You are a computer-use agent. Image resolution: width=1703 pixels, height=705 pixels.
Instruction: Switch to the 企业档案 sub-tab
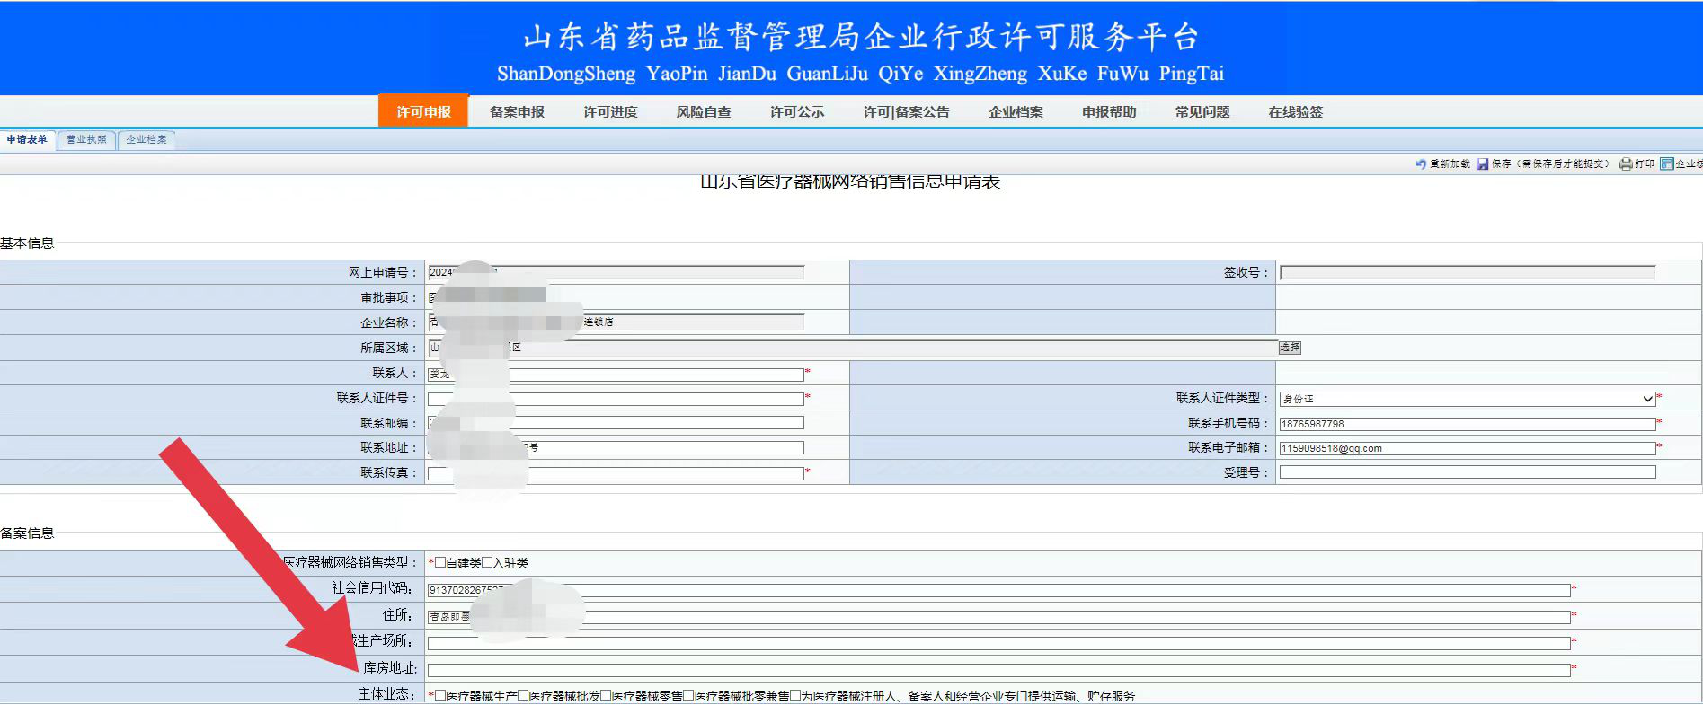pos(146,139)
